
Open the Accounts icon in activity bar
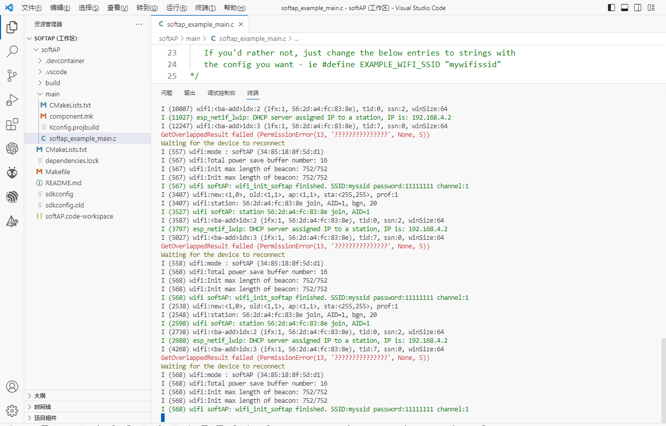pos(12,387)
